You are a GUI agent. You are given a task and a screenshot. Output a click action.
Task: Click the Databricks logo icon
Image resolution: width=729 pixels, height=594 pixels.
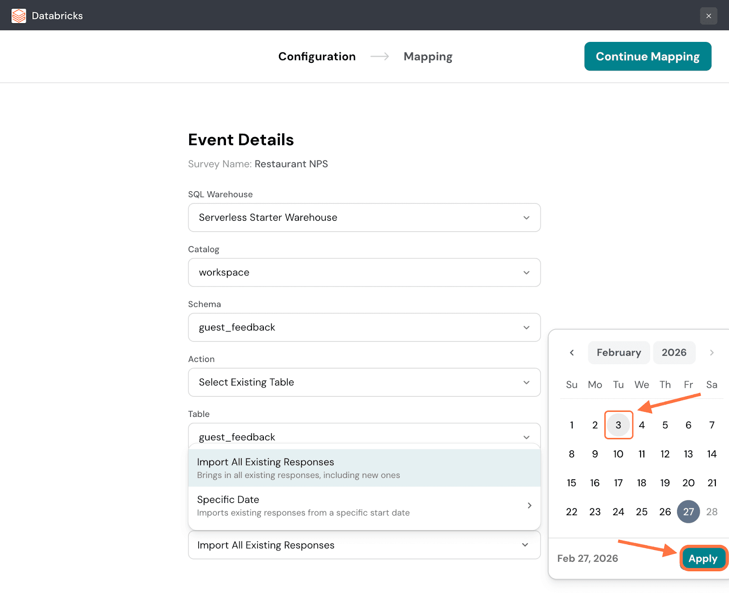[19, 16]
